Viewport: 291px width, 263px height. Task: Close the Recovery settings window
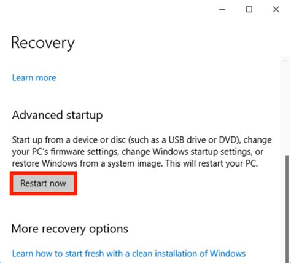point(276,9)
